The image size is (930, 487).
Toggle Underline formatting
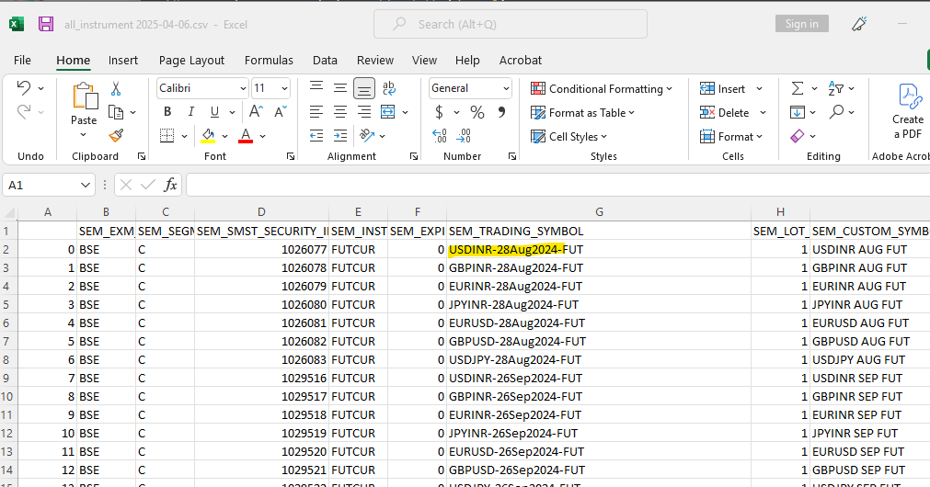click(x=214, y=111)
